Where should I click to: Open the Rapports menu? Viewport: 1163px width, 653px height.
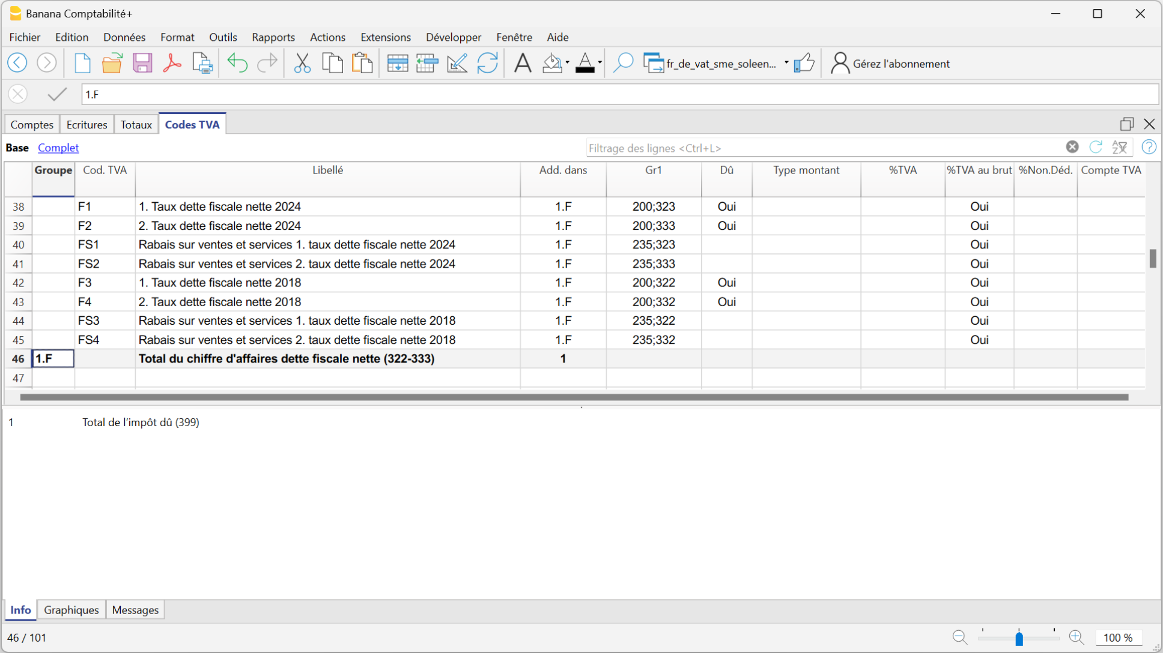(x=273, y=37)
